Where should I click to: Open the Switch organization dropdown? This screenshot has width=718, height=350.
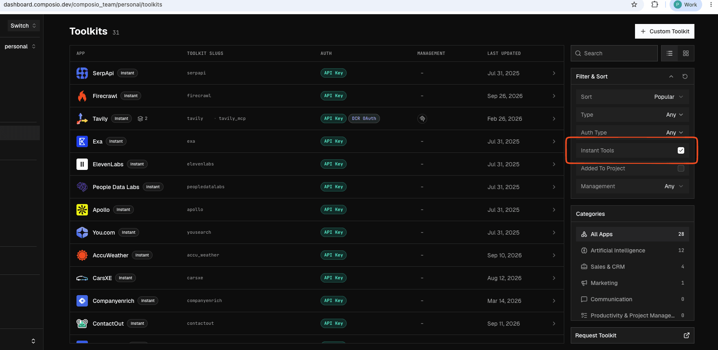(x=24, y=26)
